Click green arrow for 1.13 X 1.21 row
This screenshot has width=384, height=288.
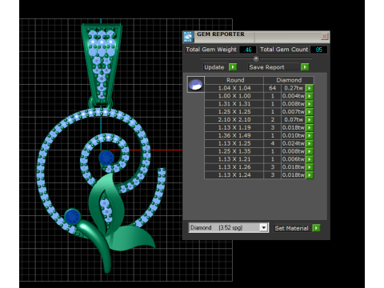(x=310, y=159)
